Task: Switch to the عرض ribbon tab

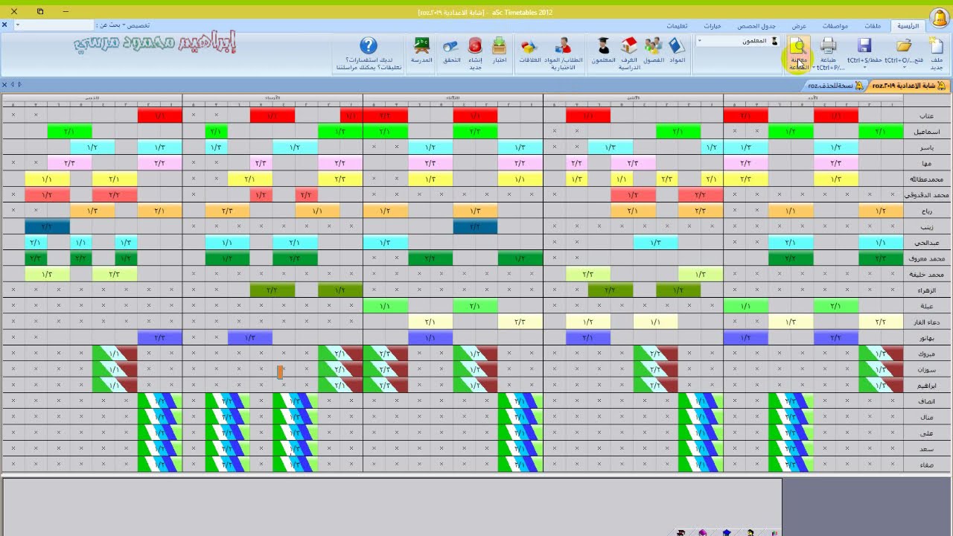Action: (x=799, y=25)
